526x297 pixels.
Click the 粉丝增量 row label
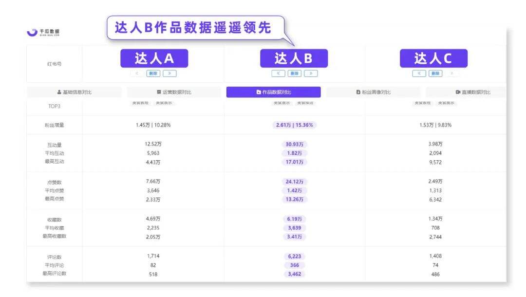tap(55, 125)
